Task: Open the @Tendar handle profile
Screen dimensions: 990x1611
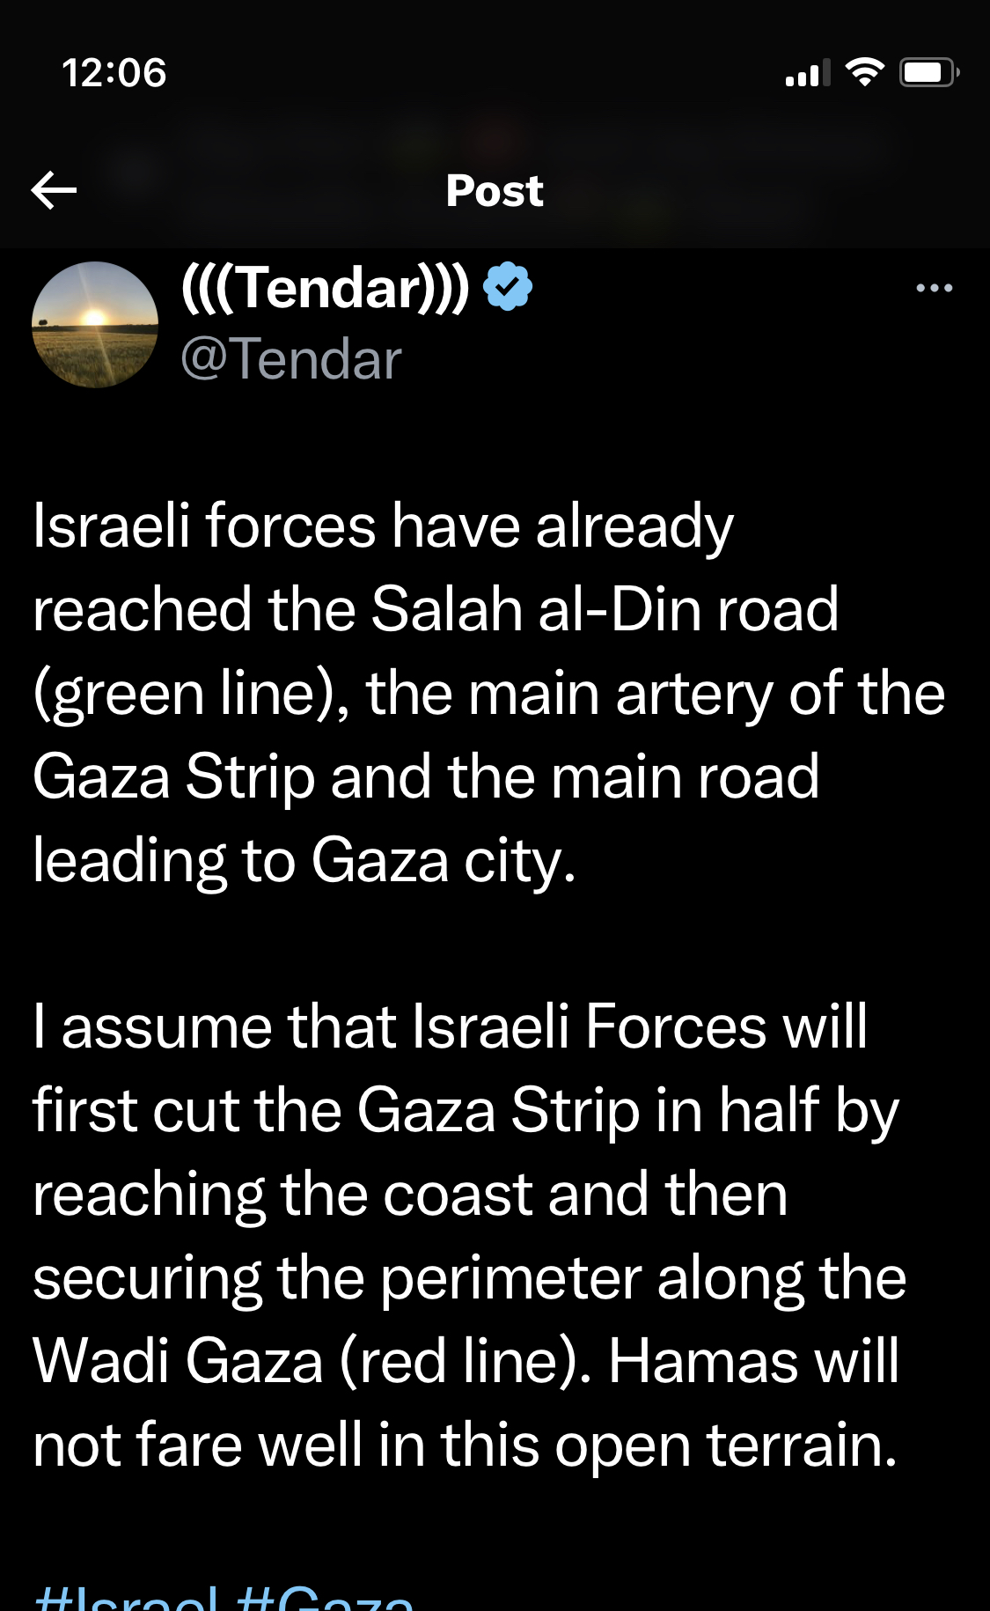Action: (x=290, y=359)
